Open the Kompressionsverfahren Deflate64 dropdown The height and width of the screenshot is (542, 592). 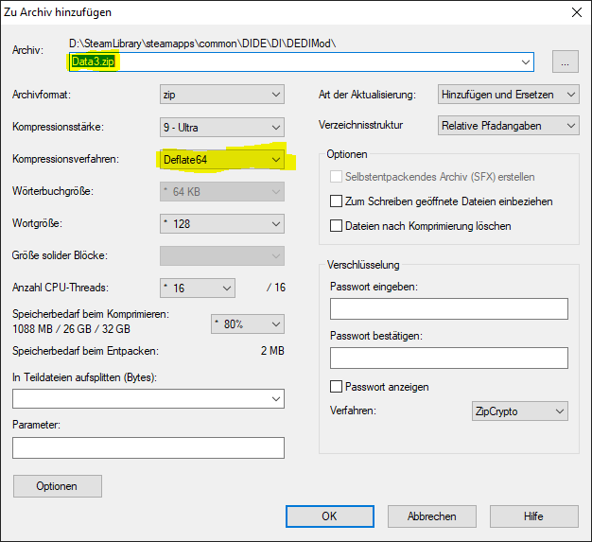tap(222, 160)
